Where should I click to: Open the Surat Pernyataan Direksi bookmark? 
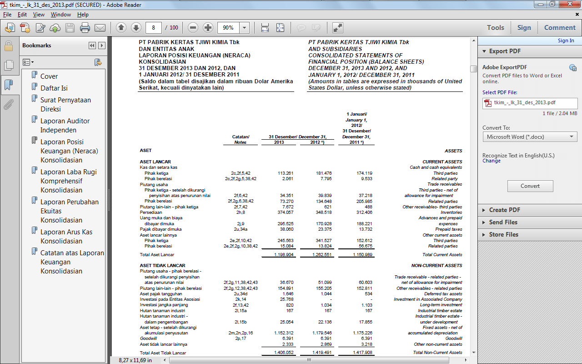coord(65,105)
